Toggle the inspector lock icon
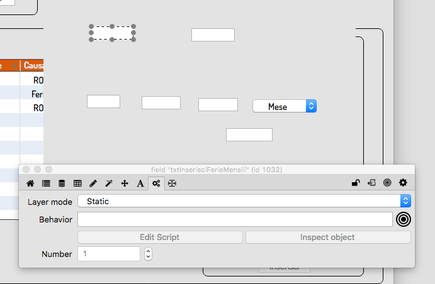 point(356,183)
